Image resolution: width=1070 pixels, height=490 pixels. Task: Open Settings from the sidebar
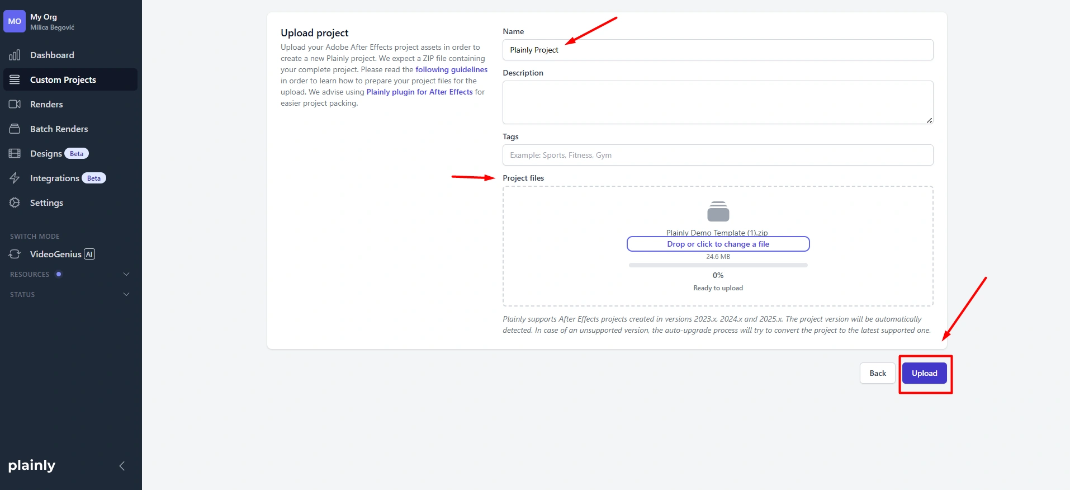(x=70, y=202)
